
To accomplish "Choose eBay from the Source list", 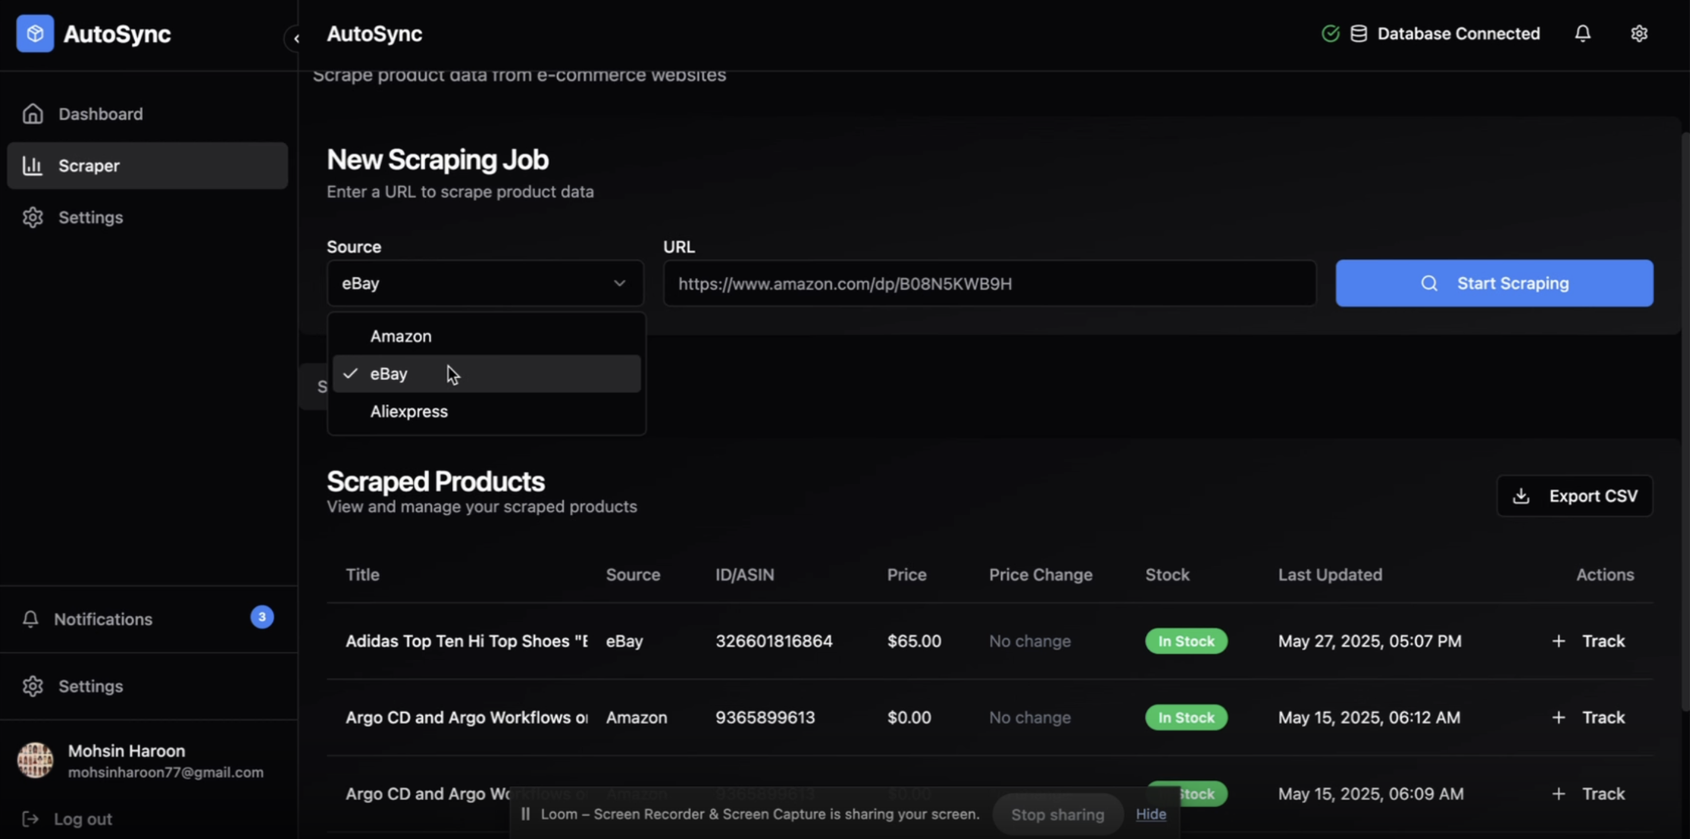I will (486, 374).
